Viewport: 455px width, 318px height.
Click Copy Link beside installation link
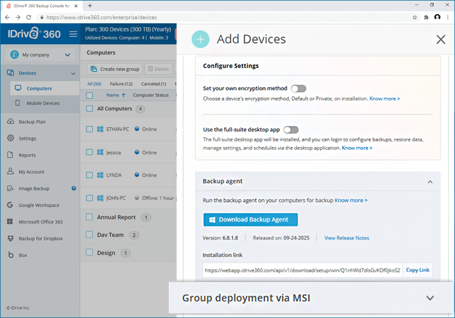[417, 270]
